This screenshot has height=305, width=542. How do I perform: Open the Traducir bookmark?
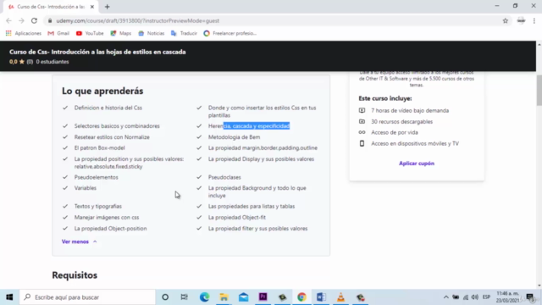[x=184, y=33]
